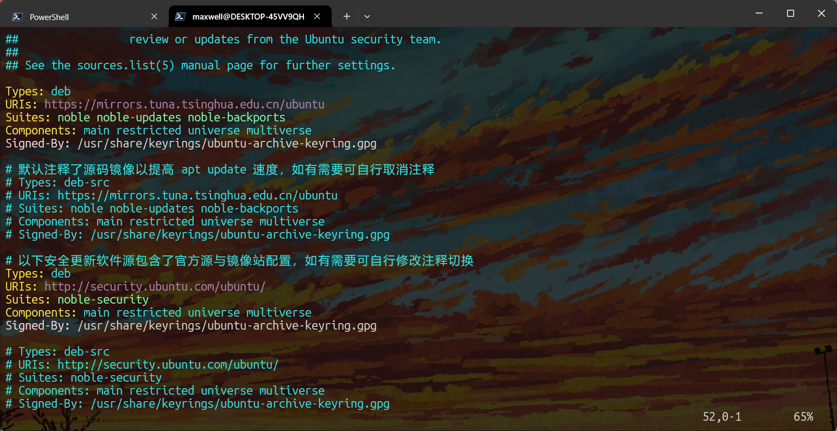Click the '65%' file position indicator
The height and width of the screenshot is (431, 837).
click(x=803, y=416)
